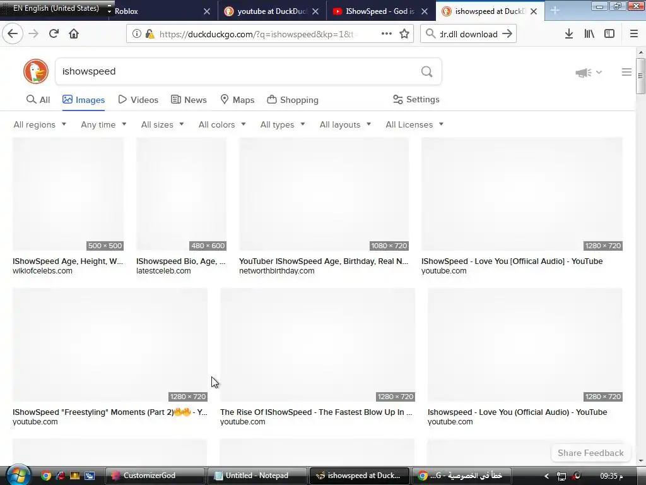Open the 480 × 600 image thumbnail
The width and height of the screenshot is (646, 485).
tap(181, 195)
